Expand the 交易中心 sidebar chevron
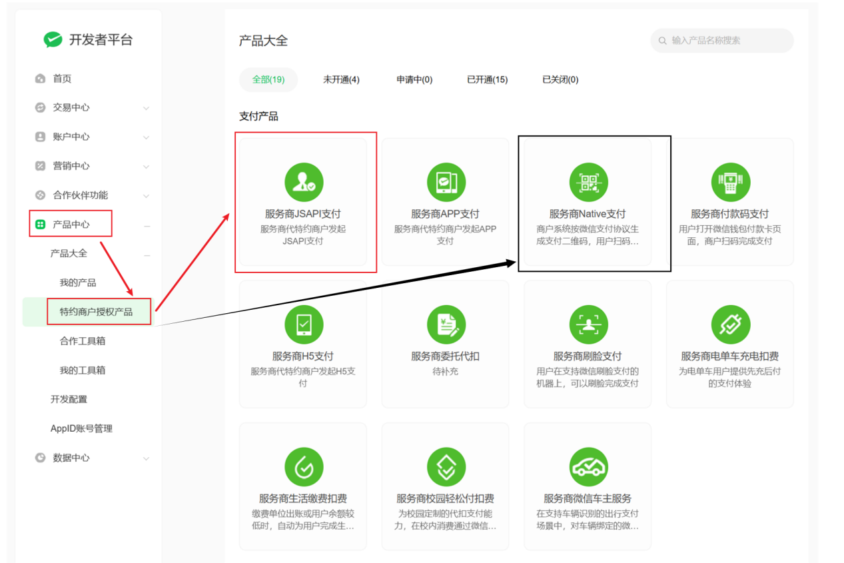Image resolution: width=844 pixels, height=563 pixels. pyautogui.click(x=146, y=108)
